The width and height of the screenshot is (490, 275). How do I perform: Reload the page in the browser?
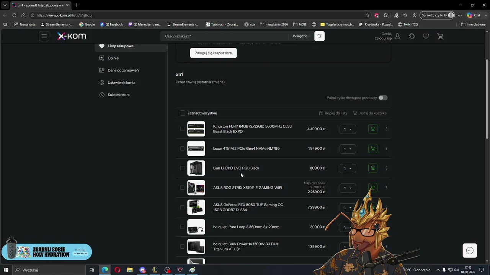click(14, 15)
